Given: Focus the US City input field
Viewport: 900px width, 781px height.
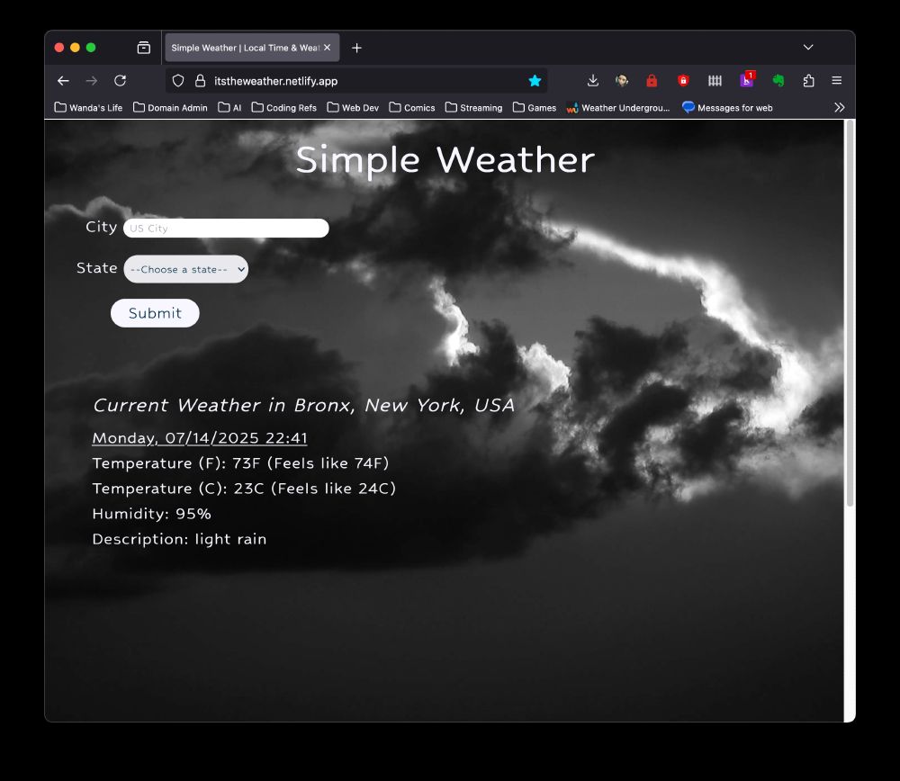Looking at the screenshot, I should coord(226,229).
